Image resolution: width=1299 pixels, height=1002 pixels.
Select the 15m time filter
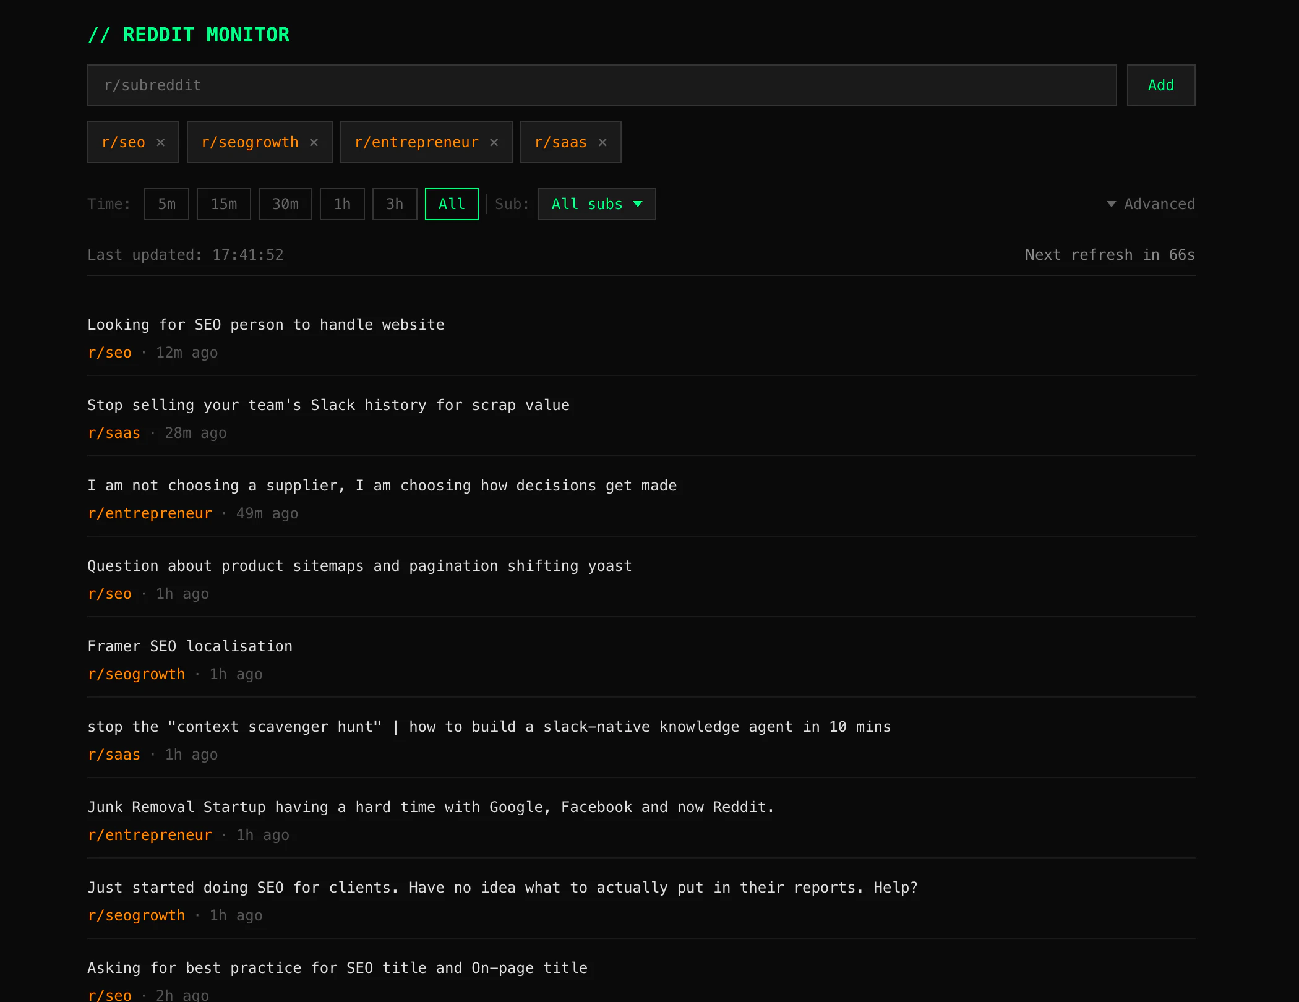coord(223,204)
